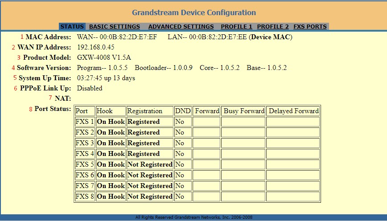Go to ADVANCED SETTINGS page
The height and width of the screenshot is (221, 387).
181,27
